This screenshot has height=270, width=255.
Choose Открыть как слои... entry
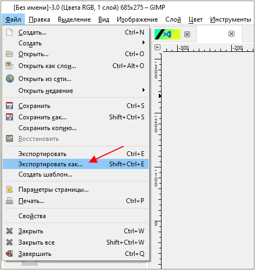[76, 66]
